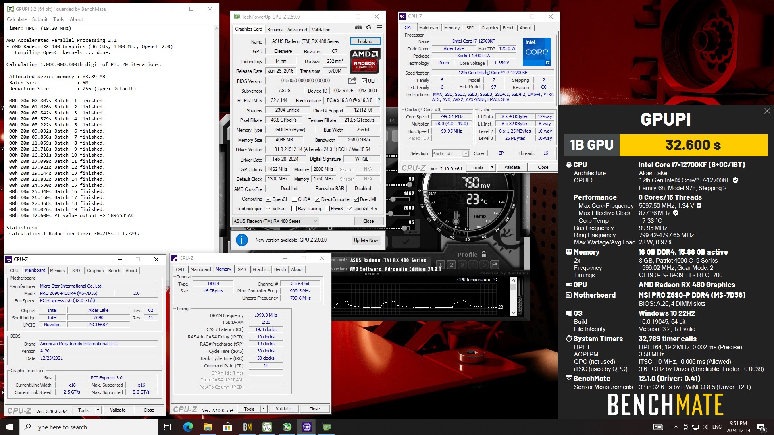The height and width of the screenshot is (435, 774).
Task: Click the Afterburner apply checkmark button
Action: [x=406, y=242]
